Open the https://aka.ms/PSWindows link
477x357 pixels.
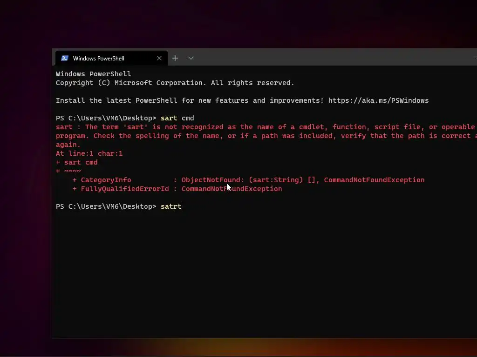click(378, 100)
